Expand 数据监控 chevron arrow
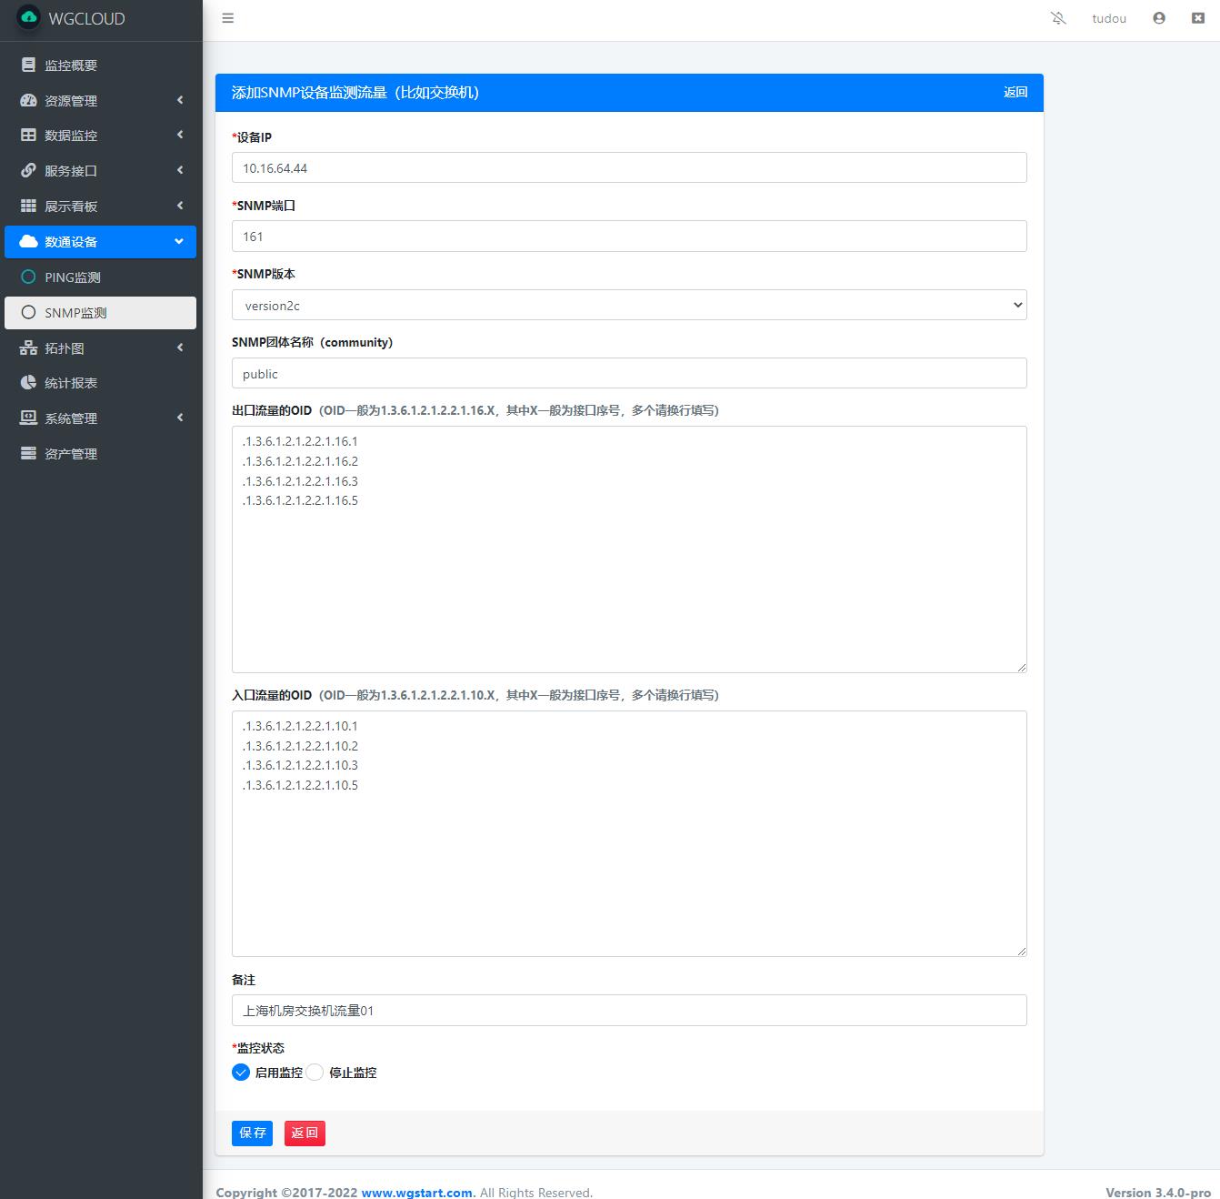Screen dimensions: 1220x1199 coord(180,135)
